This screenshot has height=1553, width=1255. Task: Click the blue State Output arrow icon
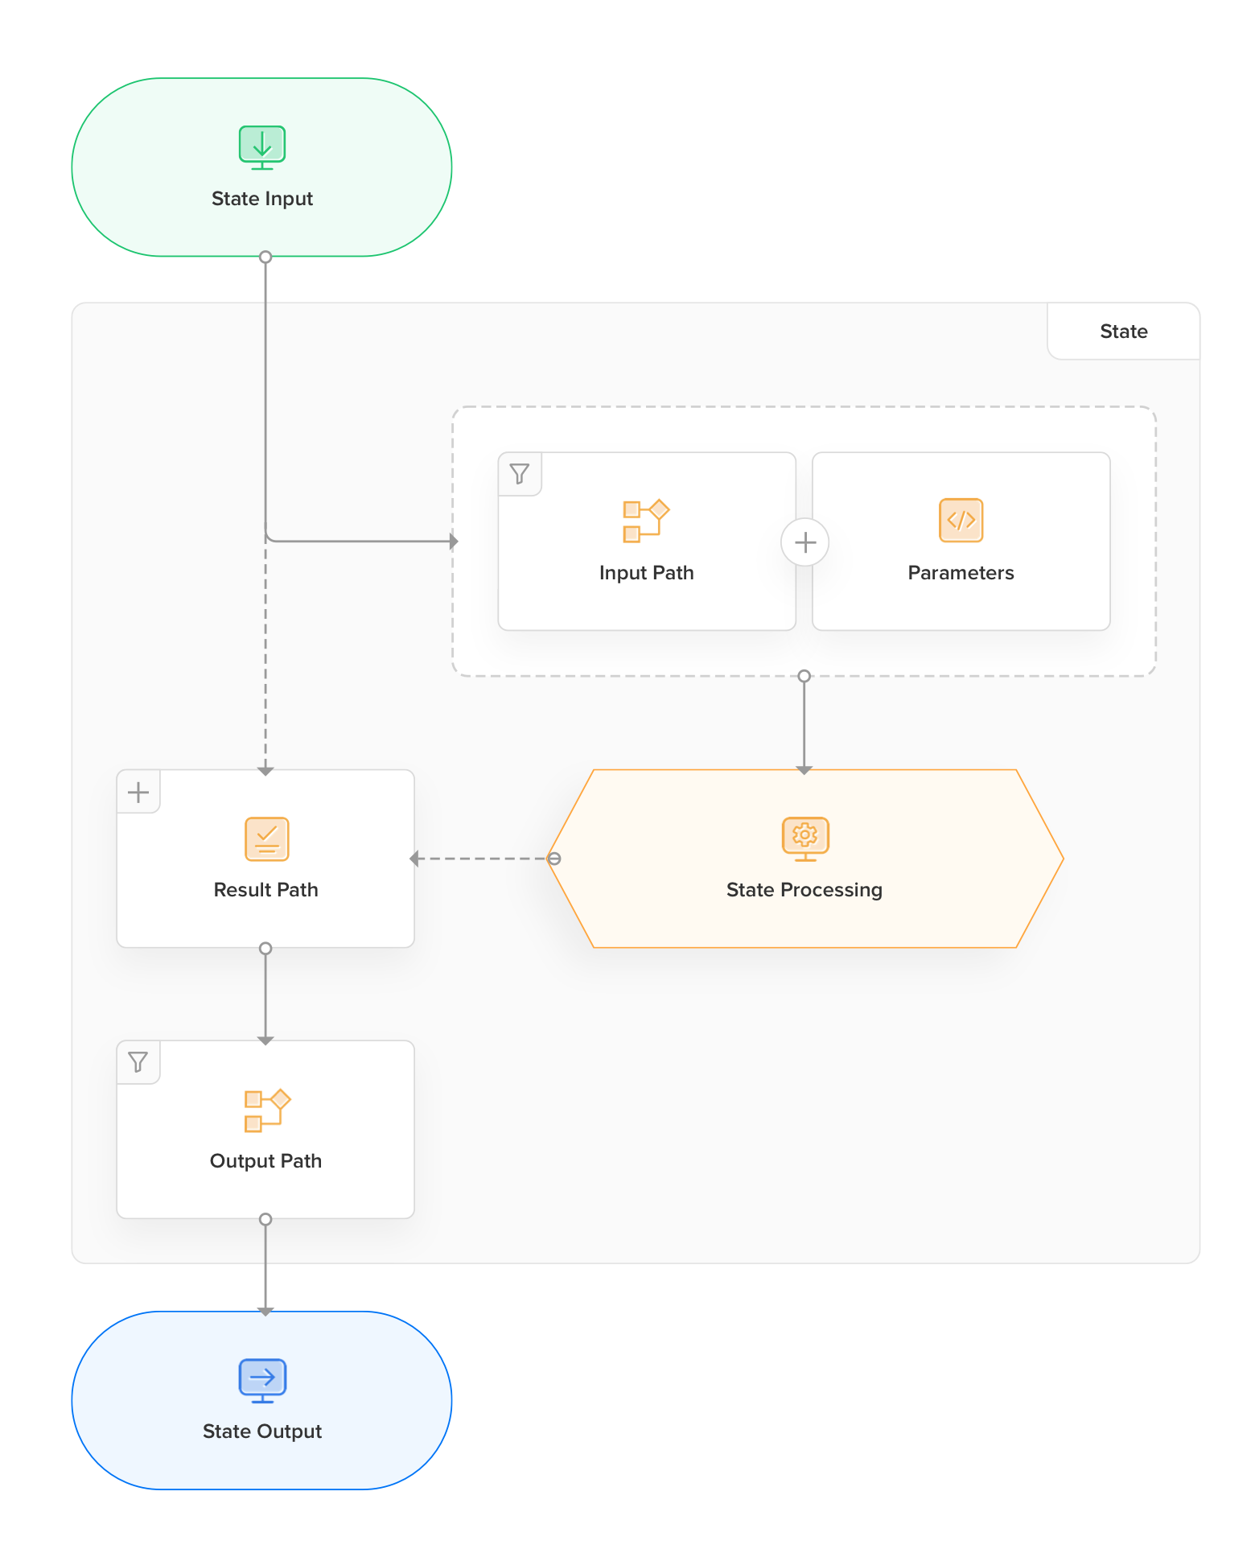(x=262, y=1381)
